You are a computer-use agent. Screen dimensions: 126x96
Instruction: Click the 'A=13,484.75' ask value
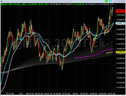67,4
